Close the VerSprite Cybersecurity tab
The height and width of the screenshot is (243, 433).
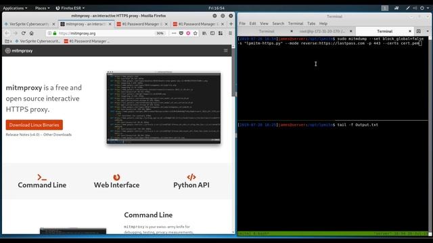(53, 24)
